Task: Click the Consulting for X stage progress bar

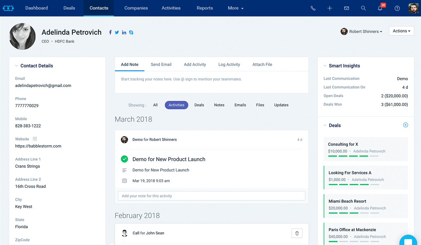Action: pos(353,156)
